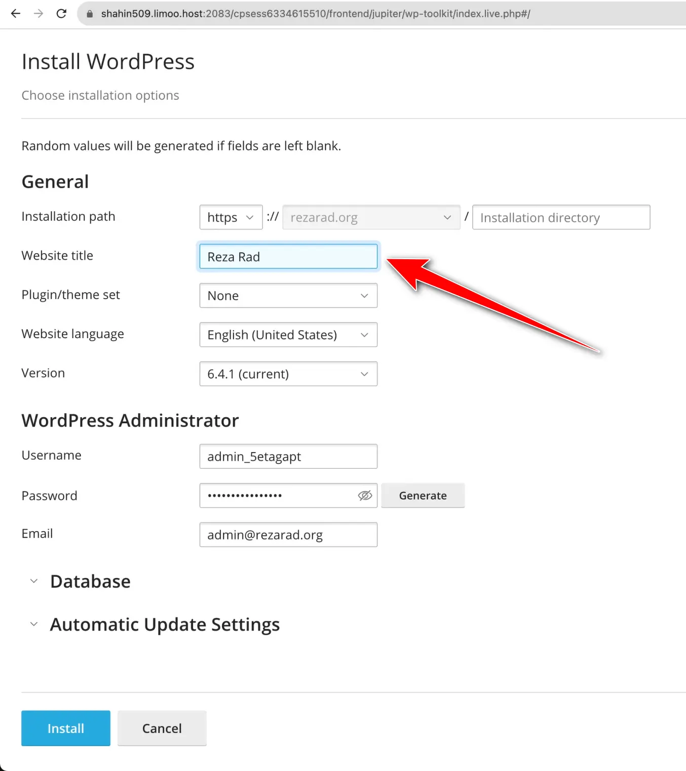Select the Username field
The image size is (686, 771).
[288, 456]
